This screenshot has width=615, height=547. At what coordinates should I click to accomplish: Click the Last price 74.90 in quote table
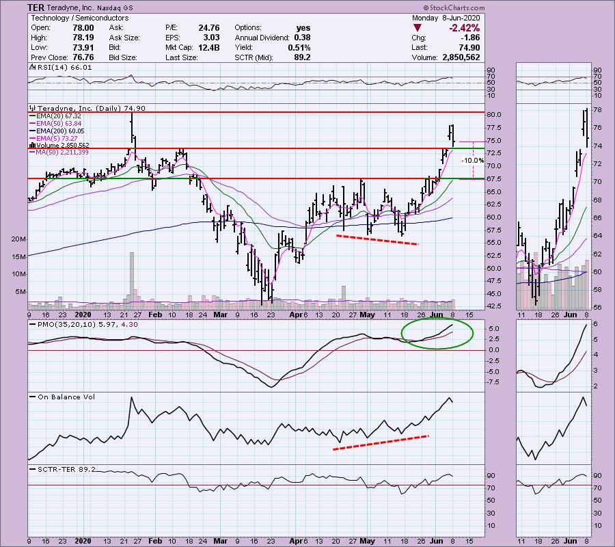coord(469,47)
